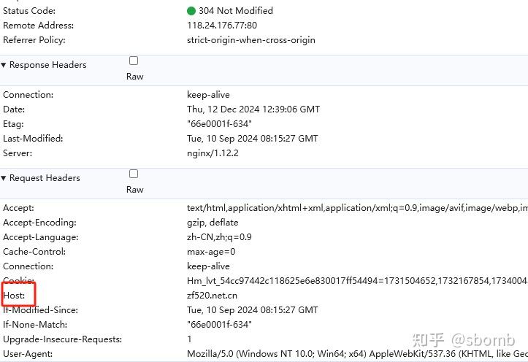The image size is (528, 362).
Task: Click the Cache-Control max-age=0 value
Action: click(x=211, y=252)
